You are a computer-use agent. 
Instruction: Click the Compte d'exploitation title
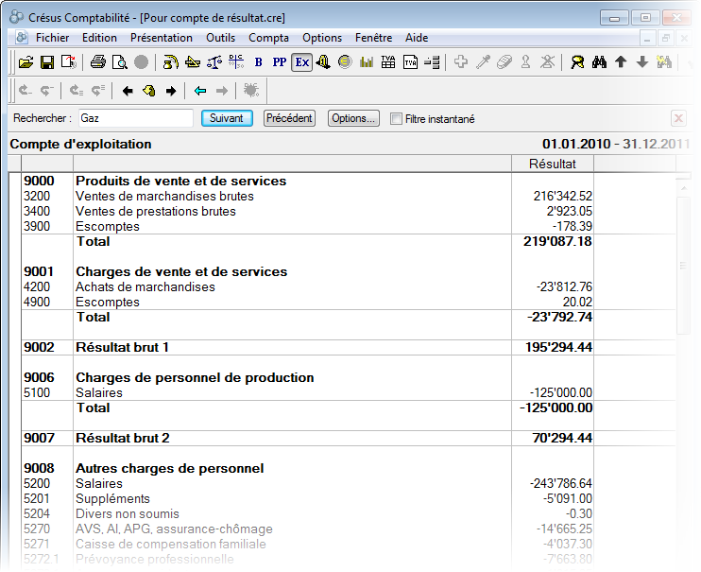[80, 144]
